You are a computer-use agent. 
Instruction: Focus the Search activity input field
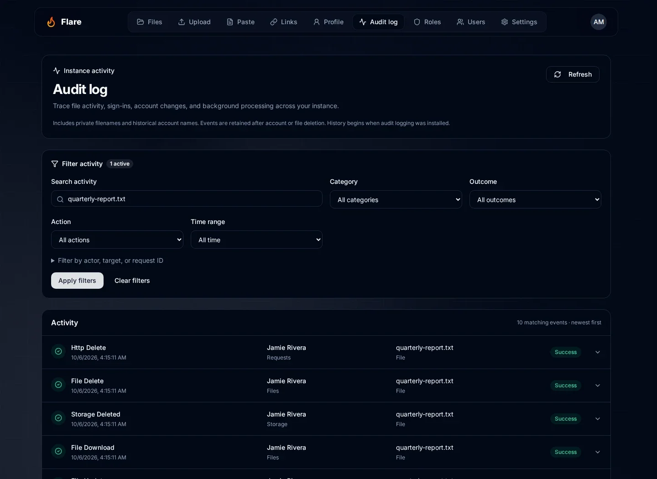(187, 199)
